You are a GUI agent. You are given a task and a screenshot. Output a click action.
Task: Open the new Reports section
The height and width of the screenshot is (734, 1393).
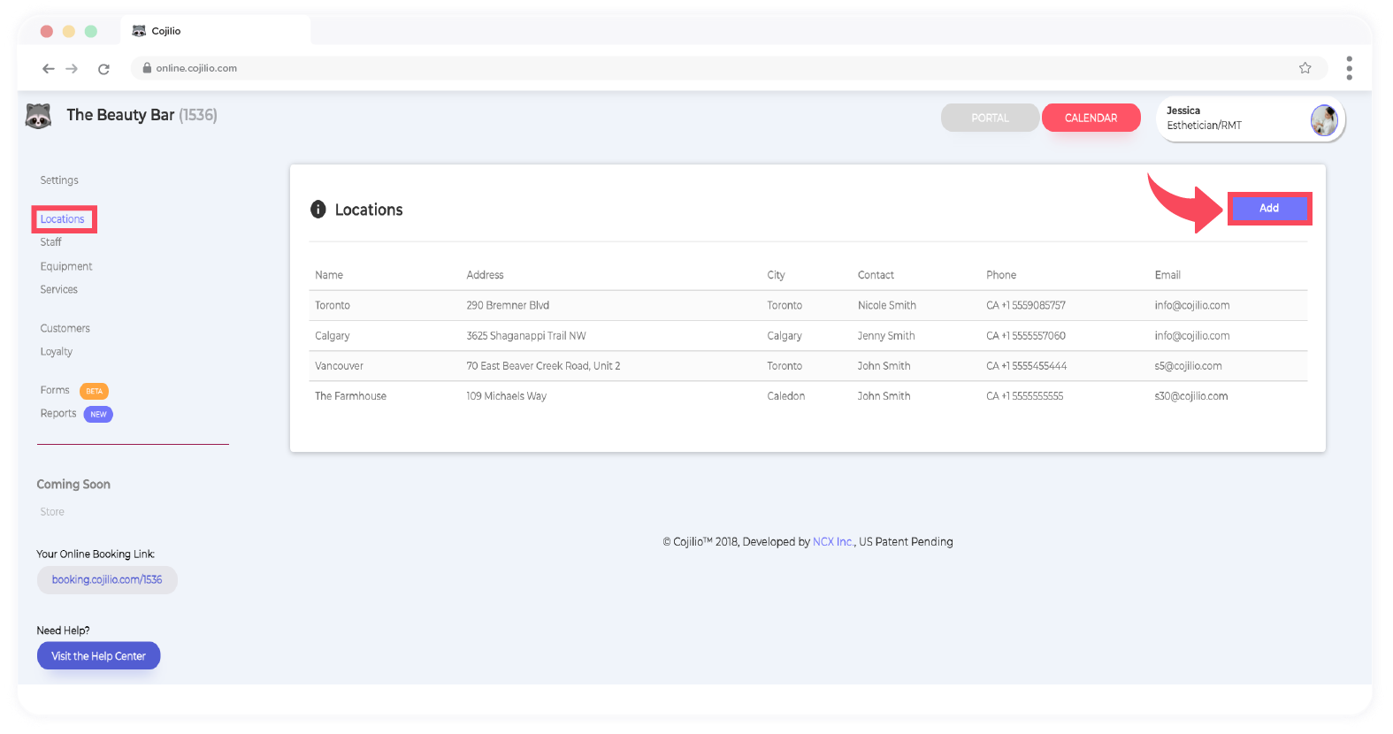click(58, 414)
